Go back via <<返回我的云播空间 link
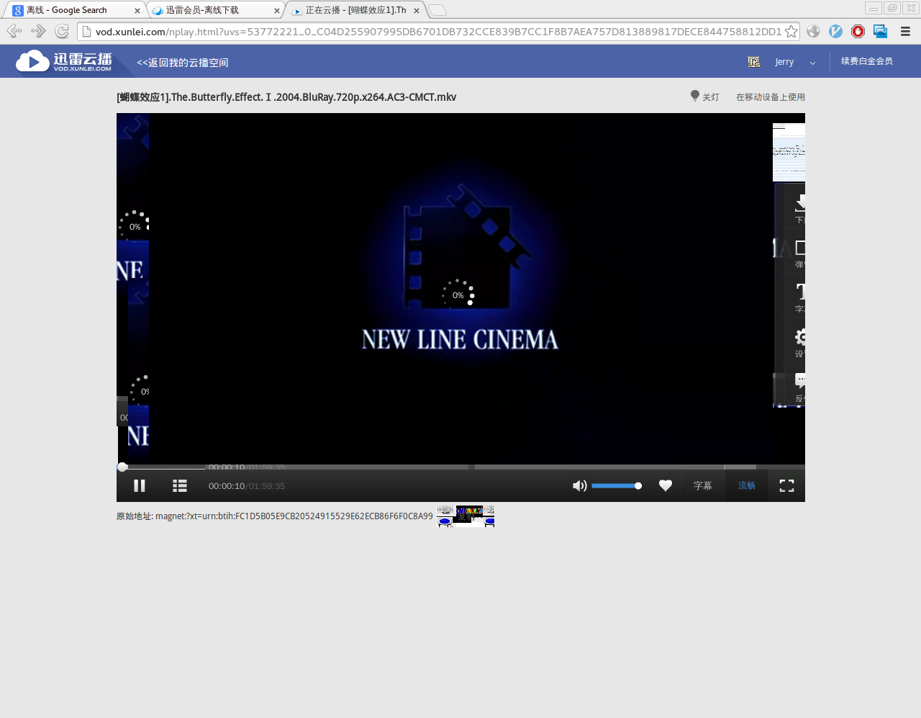Screen dimensions: 921x718 pos(183,63)
